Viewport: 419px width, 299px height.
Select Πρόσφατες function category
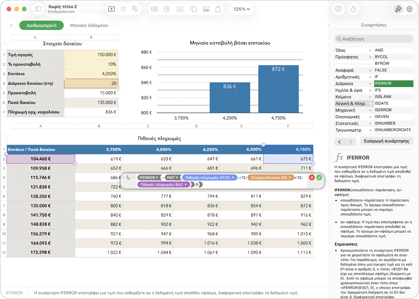tap(354, 57)
